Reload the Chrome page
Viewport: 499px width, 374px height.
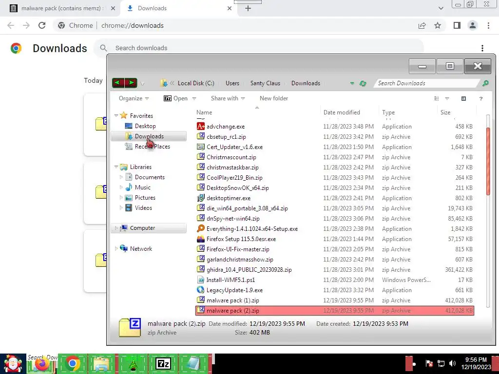(x=42, y=25)
